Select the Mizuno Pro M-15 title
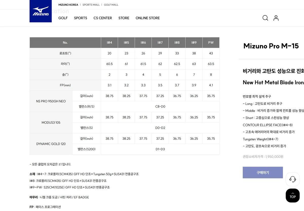 coord(271,46)
